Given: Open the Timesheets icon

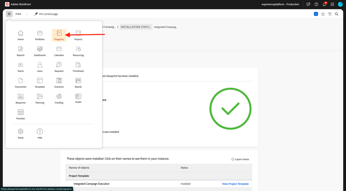Looking at the screenshot, I should click(78, 67).
